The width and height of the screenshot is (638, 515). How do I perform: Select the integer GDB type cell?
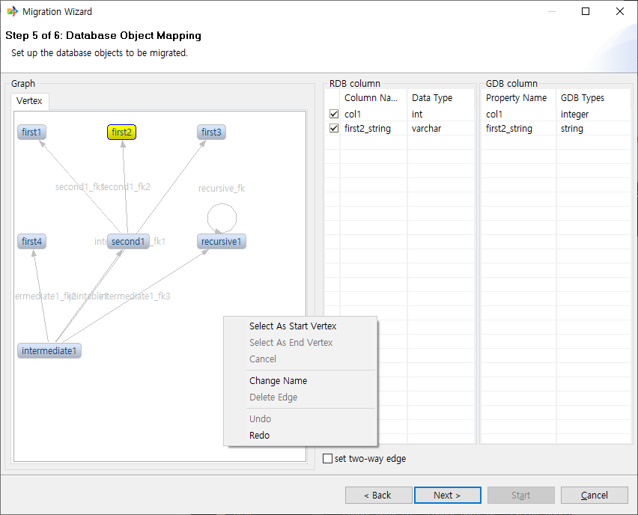574,115
